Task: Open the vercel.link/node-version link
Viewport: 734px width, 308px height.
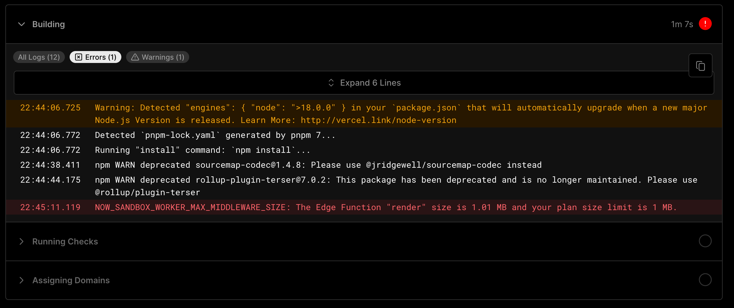Action: (378, 120)
